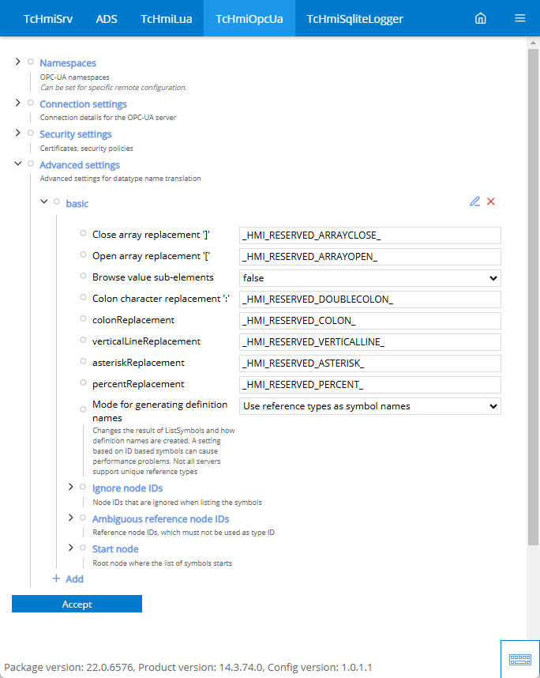The height and width of the screenshot is (678, 540).
Task: Click the scrollbar up arrow
Action: 533,43
